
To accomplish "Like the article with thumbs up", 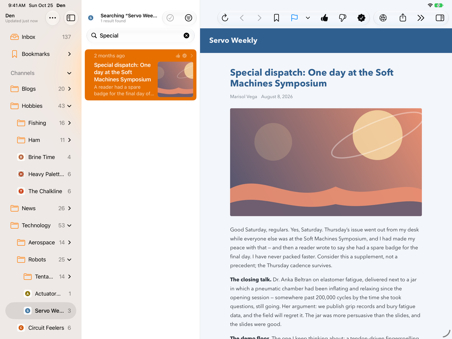I will pyautogui.click(x=325, y=18).
